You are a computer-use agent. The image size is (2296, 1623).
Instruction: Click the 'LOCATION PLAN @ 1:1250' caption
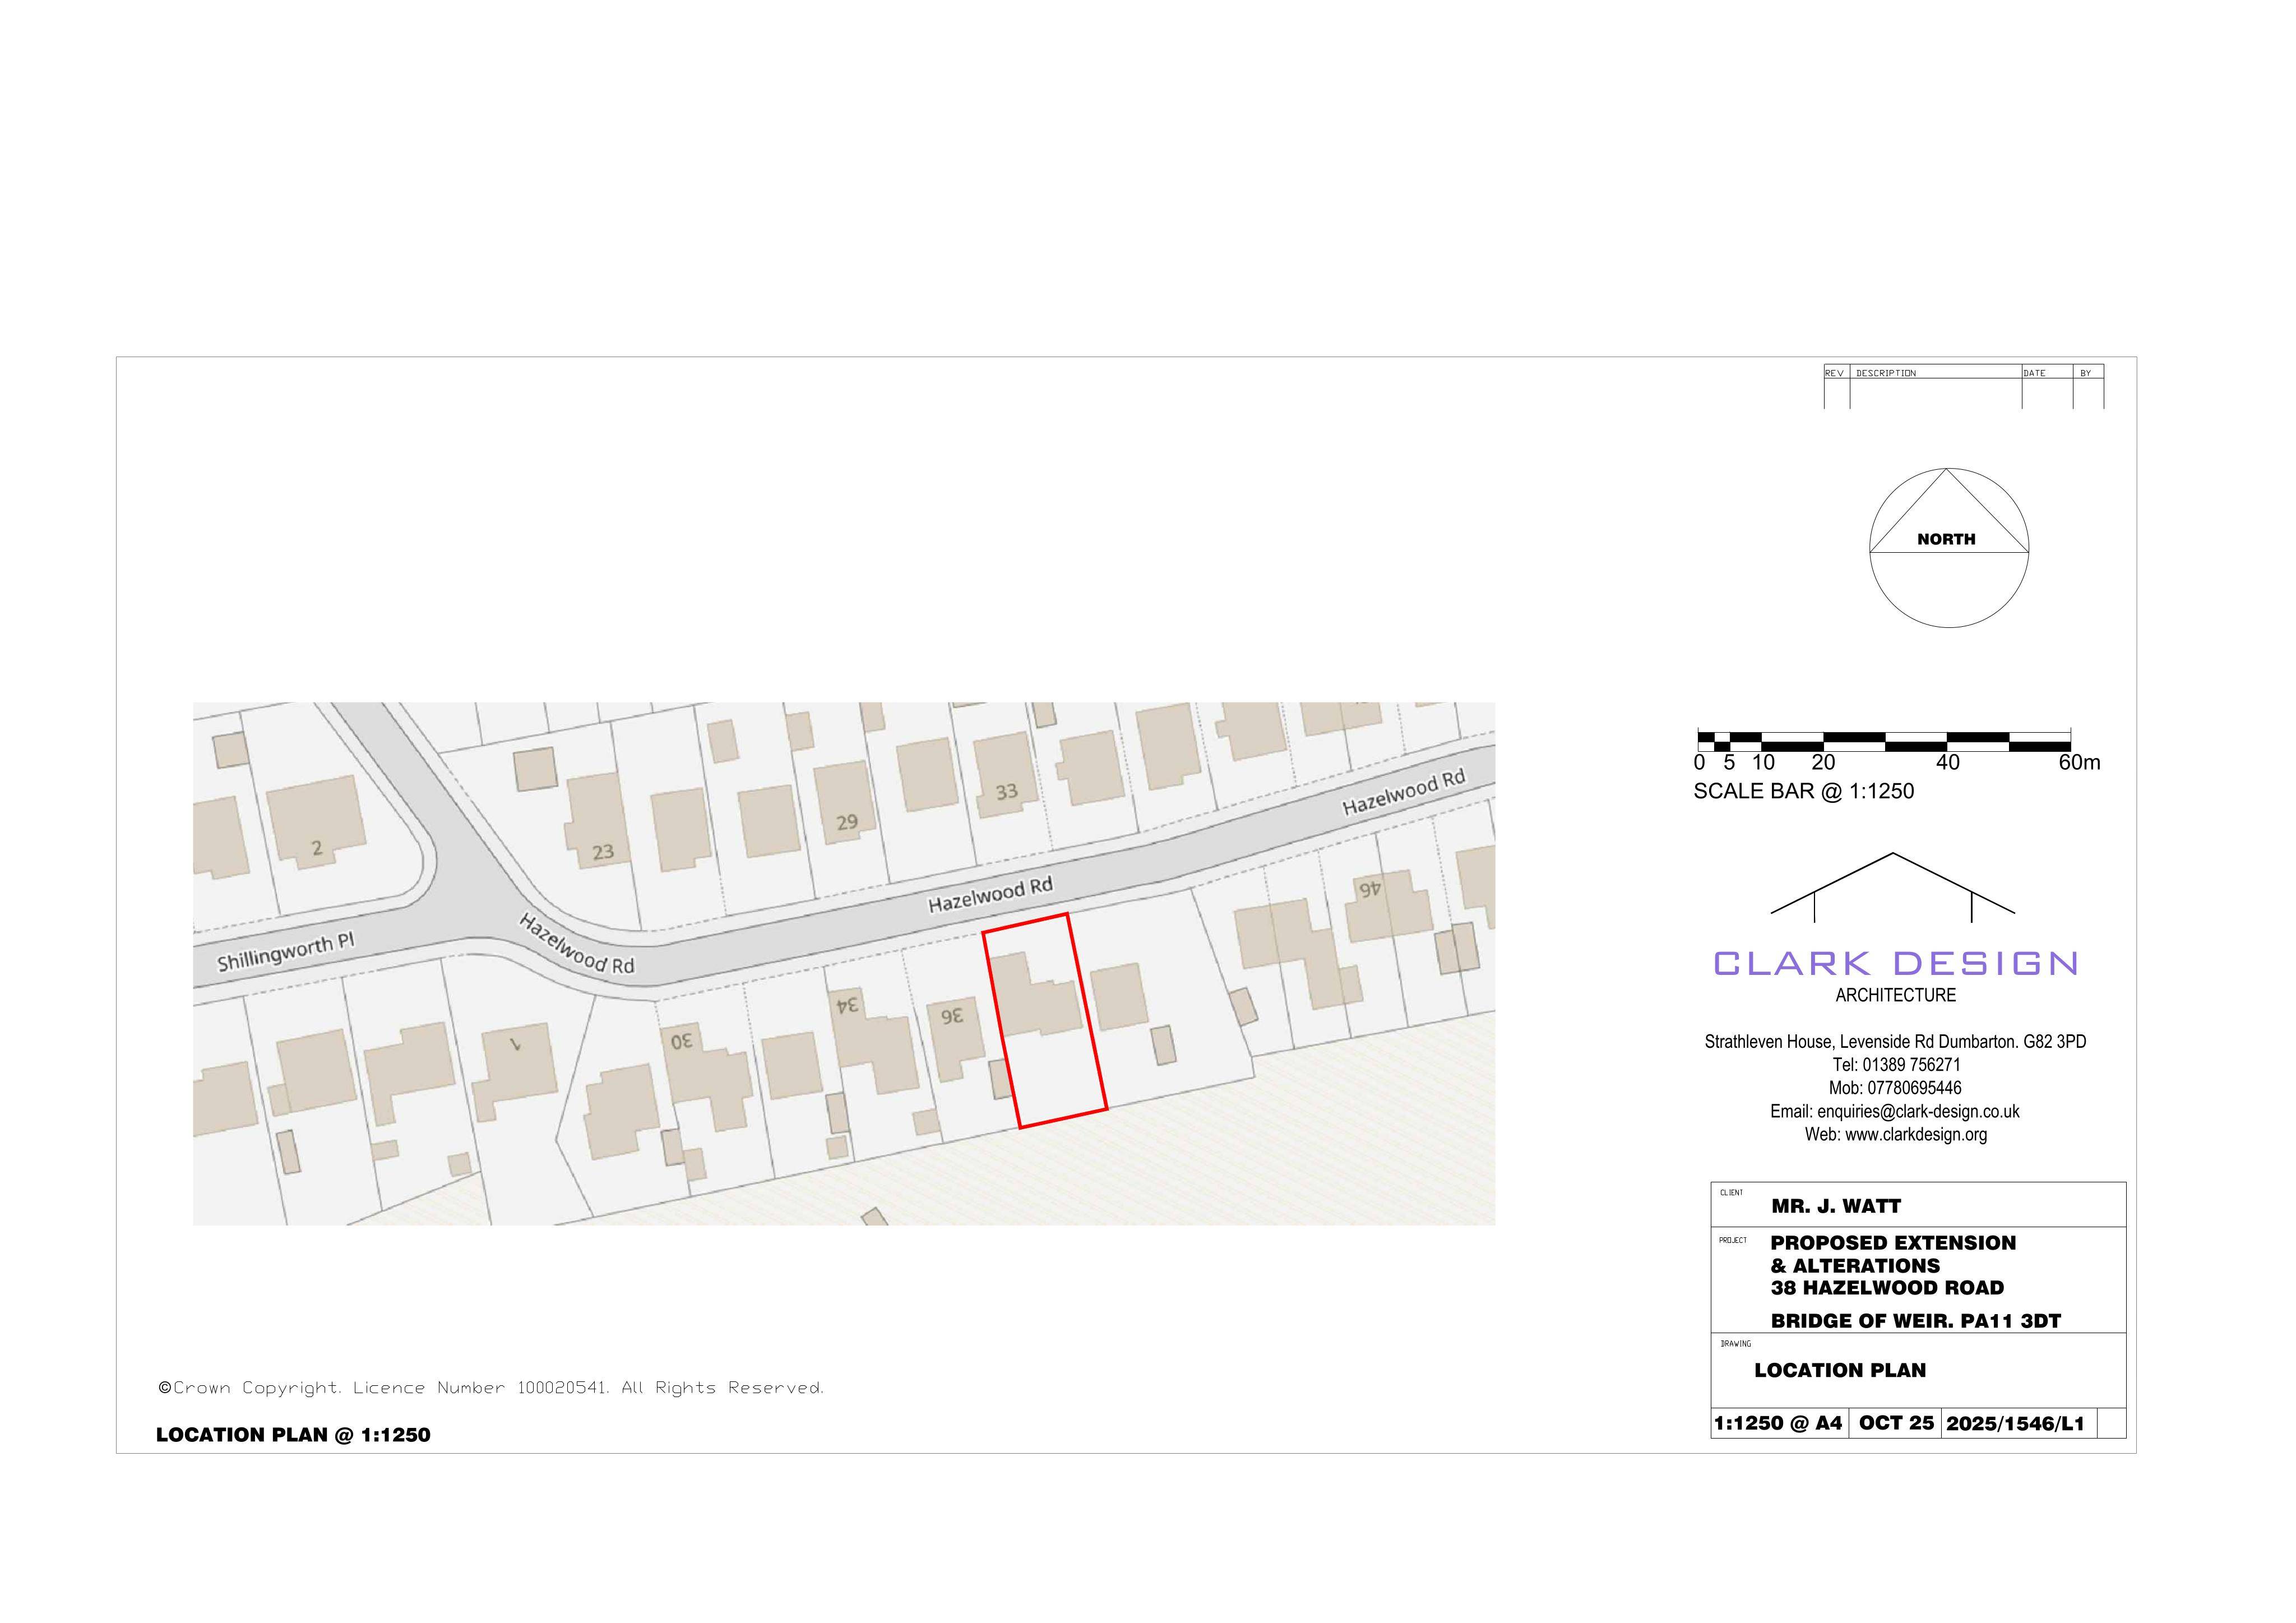click(x=293, y=1435)
